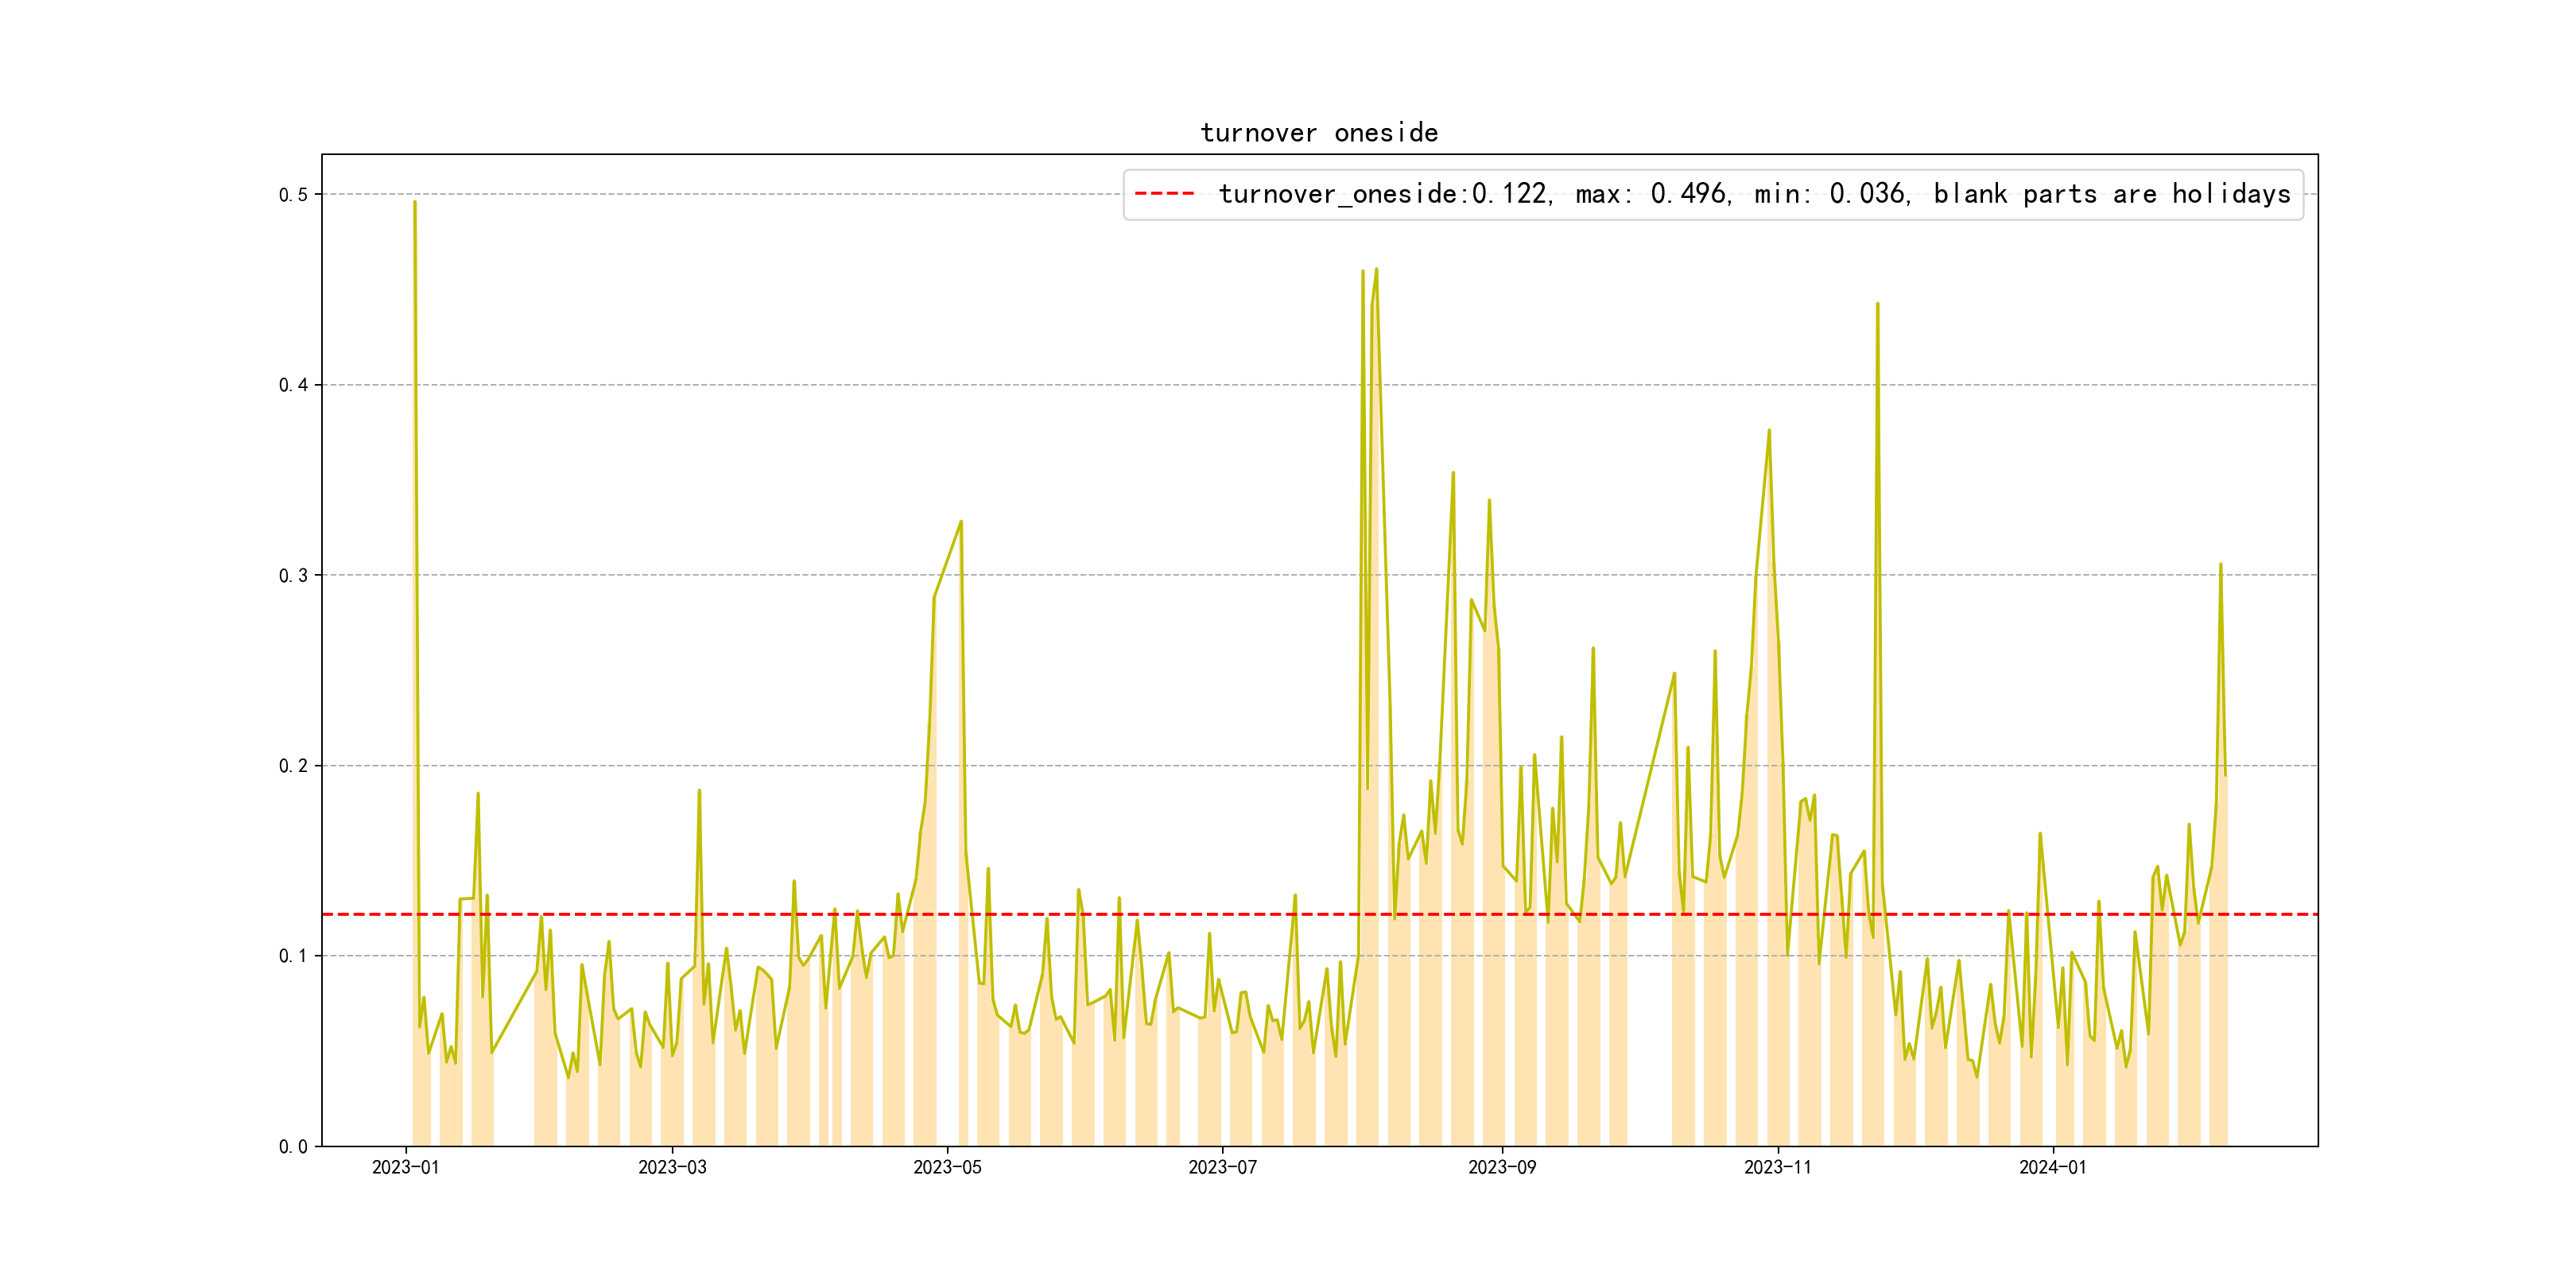The image size is (2576, 1288).
Task: Click the 0.5 y-axis tick label
Action: point(293,195)
